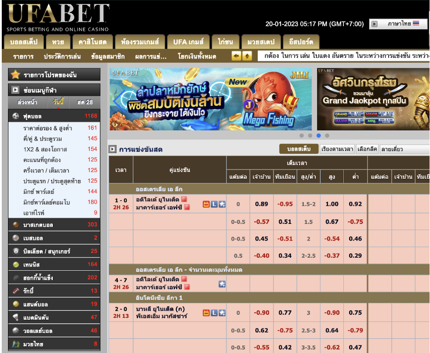Switch to ล่วงหน้า sidebar tab
The height and width of the screenshot is (353, 430).
tap(28, 102)
